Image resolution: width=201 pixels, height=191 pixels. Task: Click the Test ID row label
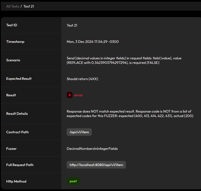tap(11, 25)
